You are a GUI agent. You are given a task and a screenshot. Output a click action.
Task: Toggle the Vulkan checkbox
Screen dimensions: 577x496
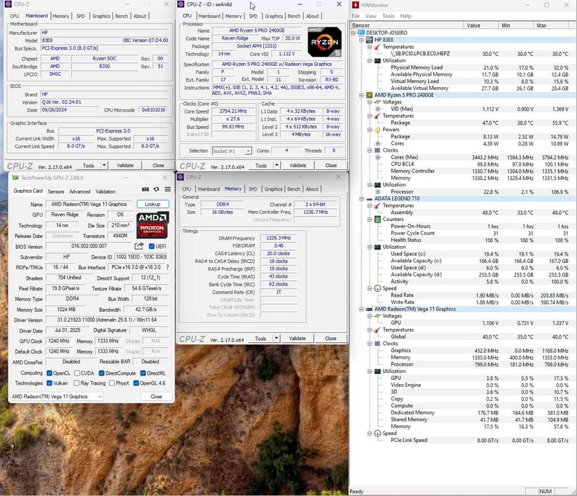(50, 383)
